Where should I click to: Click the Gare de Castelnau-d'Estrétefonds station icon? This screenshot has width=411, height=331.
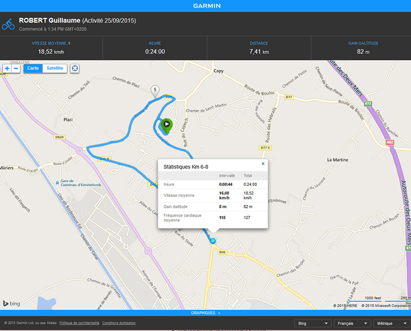point(57,183)
